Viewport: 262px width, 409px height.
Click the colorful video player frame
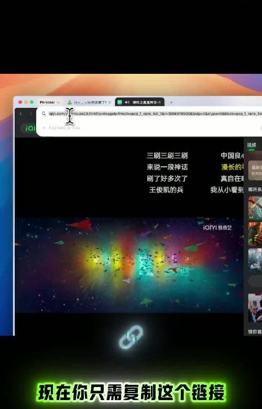(129, 265)
